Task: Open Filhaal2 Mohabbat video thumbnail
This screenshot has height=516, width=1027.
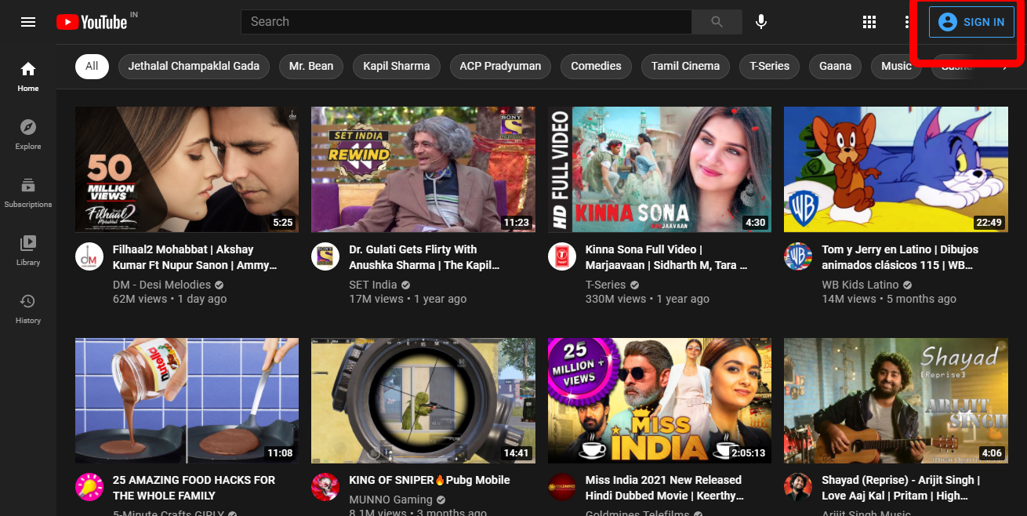Action: [x=187, y=169]
